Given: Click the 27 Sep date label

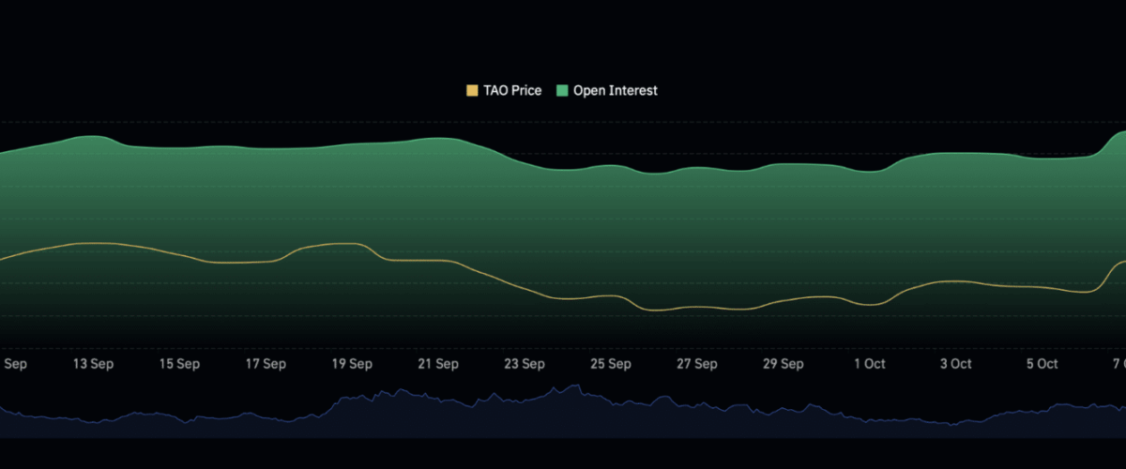Looking at the screenshot, I should (x=697, y=364).
